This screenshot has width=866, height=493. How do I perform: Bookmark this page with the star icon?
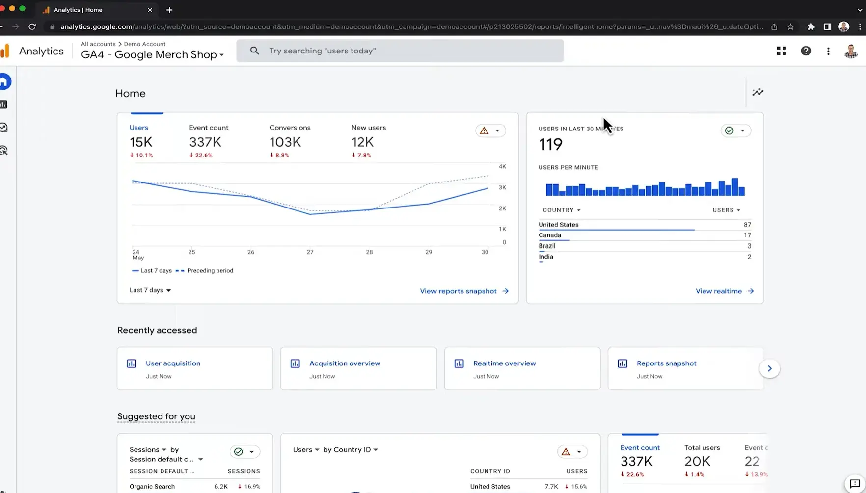[790, 27]
